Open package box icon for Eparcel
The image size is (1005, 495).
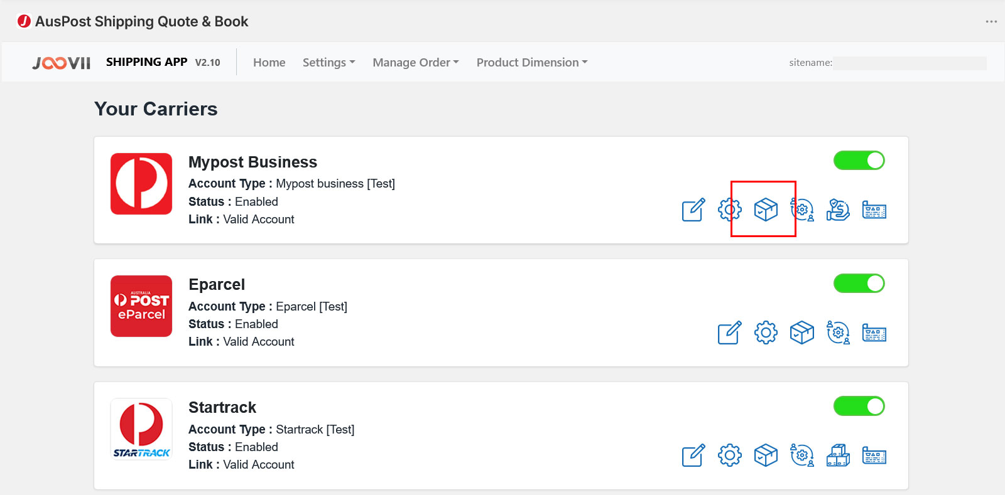[x=802, y=333]
